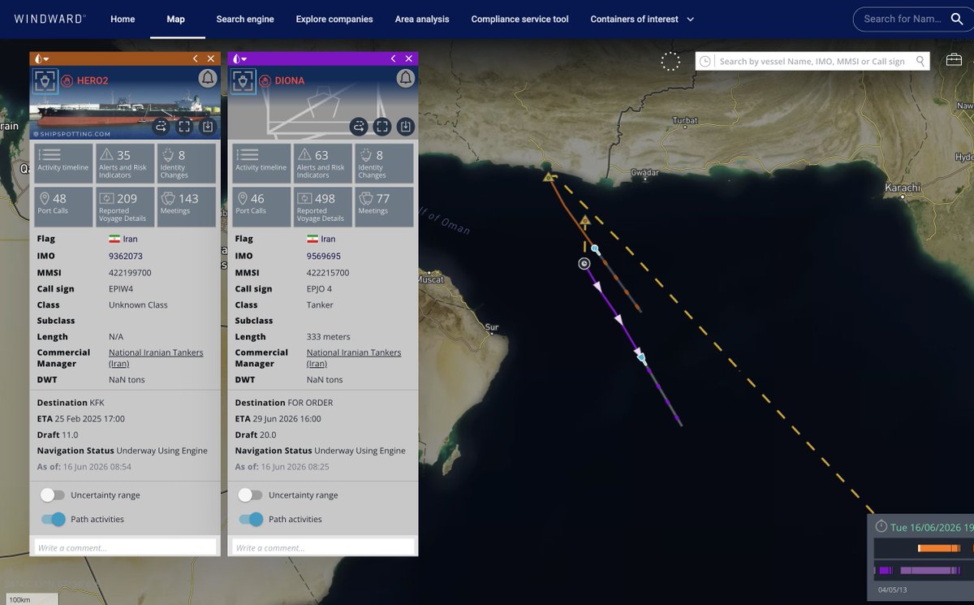Screen dimensions: 974x605
Task: Open HERO2 Reported Voyage Details tile
Action: (x=125, y=206)
